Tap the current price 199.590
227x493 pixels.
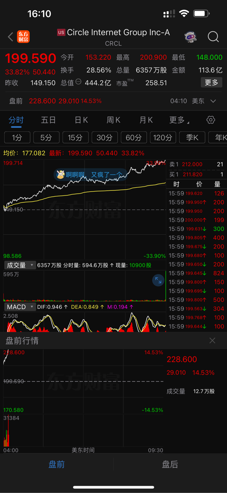(x=30, y=58)
